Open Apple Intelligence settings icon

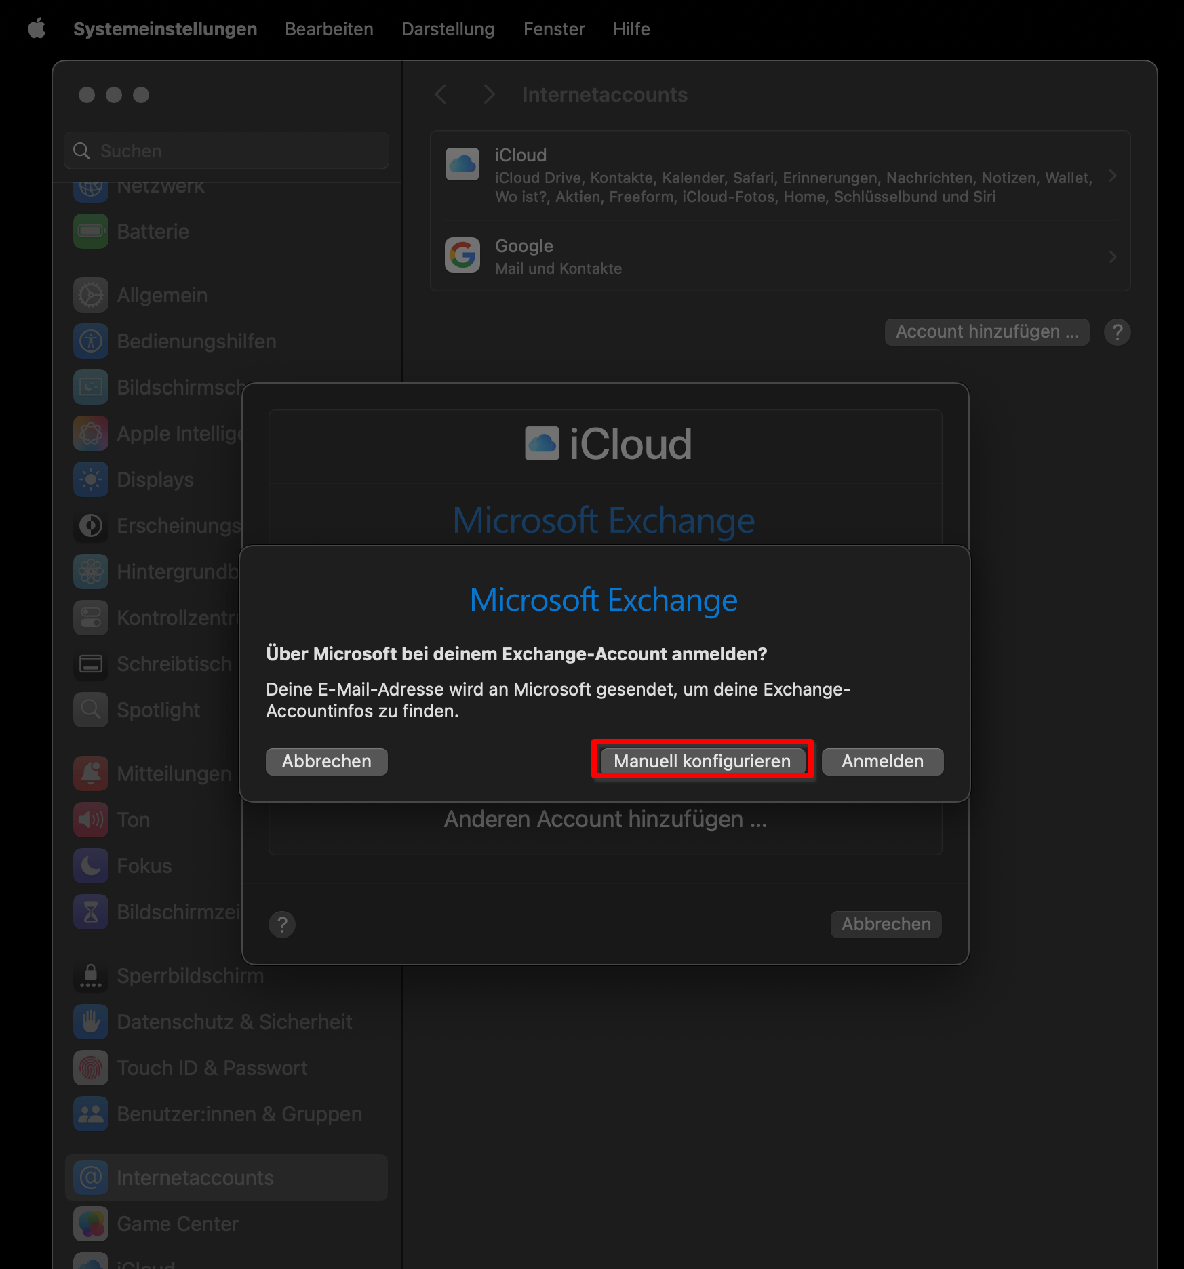click(x=91, y=433)
